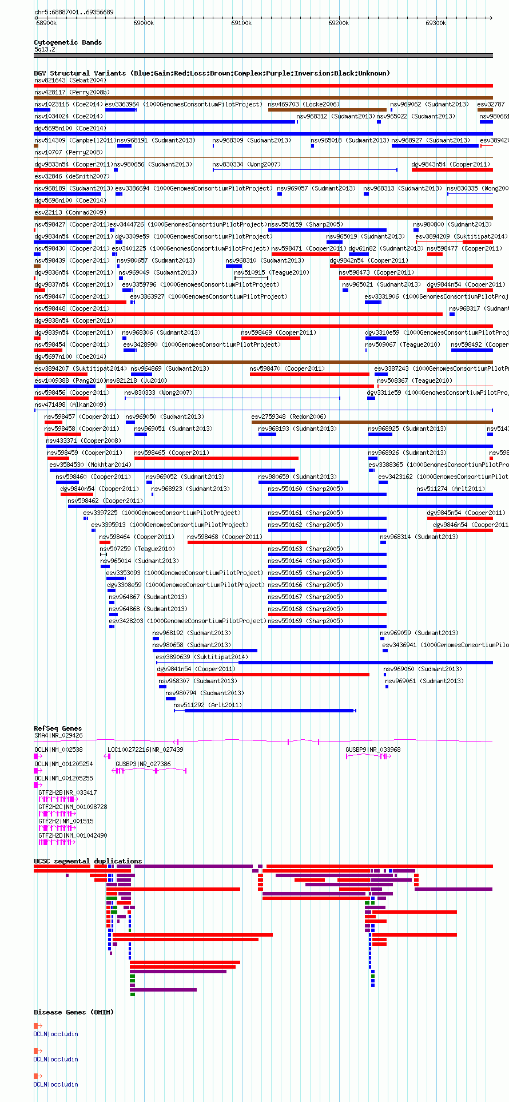This screenshot has height=1102, width=509.
Task: Select esv1009388 (Pang2010) label
Action: pyautogui.click(x=70, y=380)
